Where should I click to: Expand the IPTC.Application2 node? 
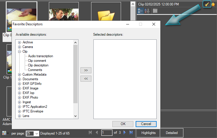pyautogui.click(x=19, y=107)
